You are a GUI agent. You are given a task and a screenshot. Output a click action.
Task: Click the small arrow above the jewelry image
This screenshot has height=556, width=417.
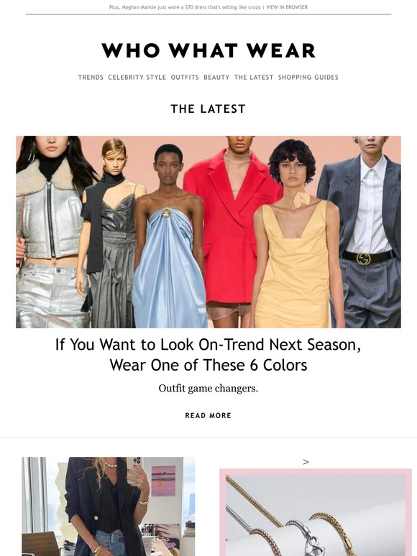tap(306, 462)
